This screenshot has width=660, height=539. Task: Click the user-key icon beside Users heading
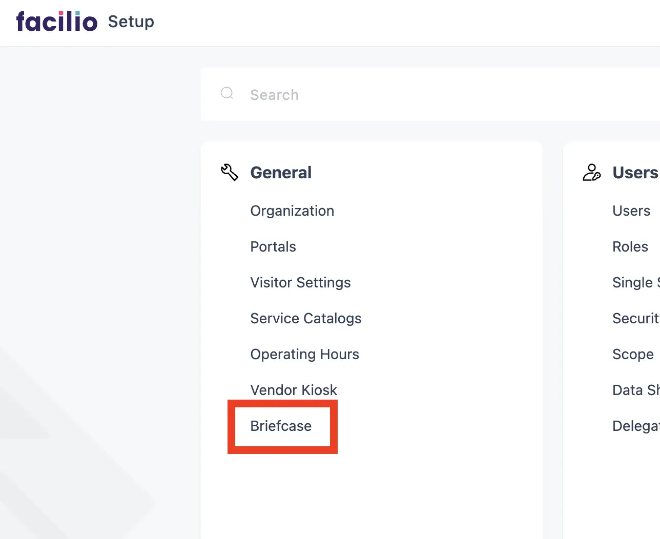click(591, 172)
